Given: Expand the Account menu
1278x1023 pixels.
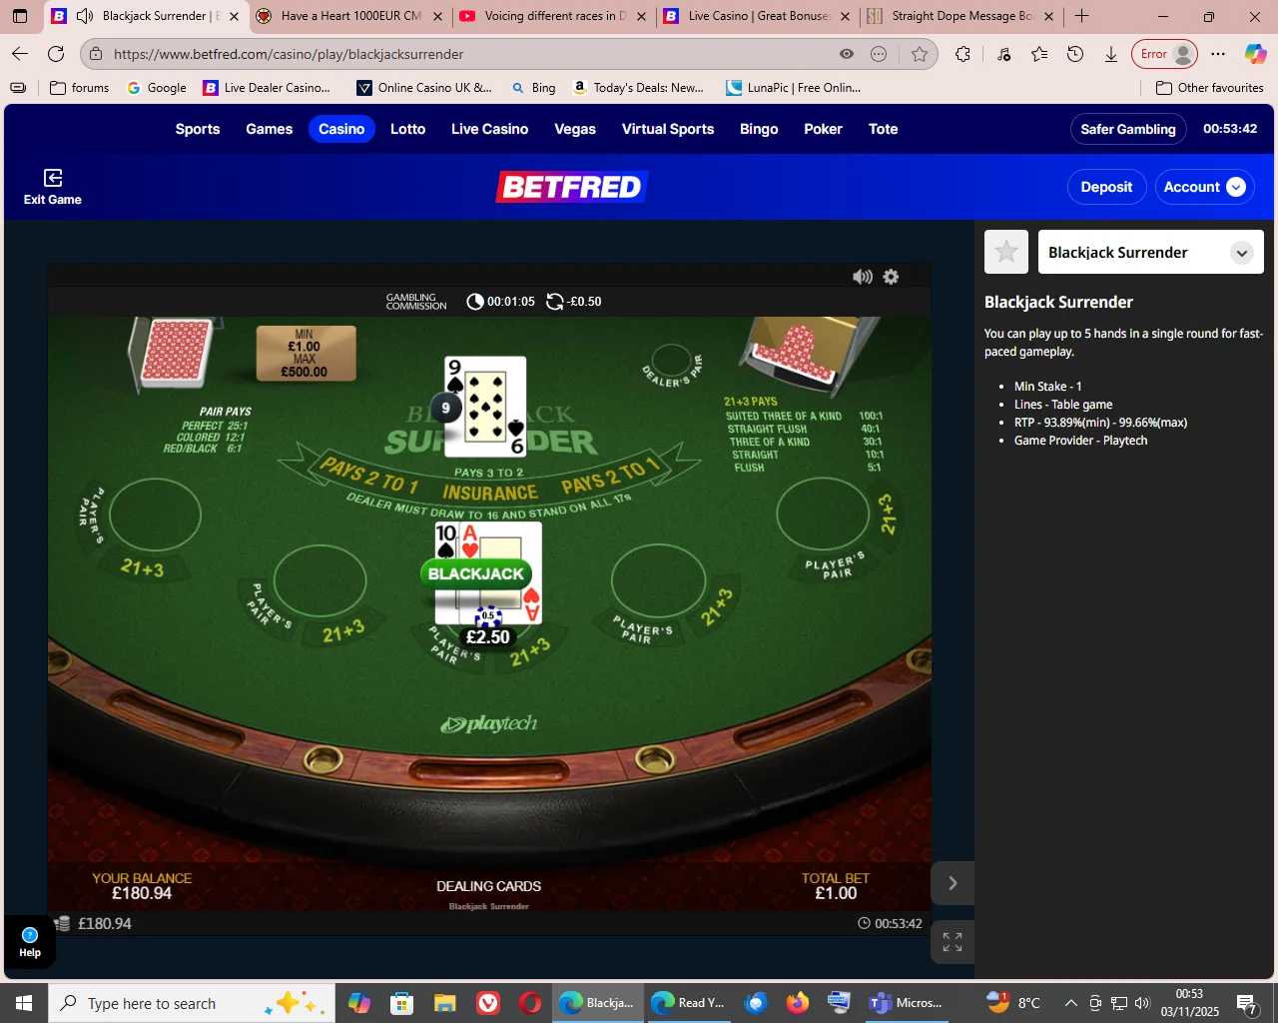Looking at the screenshot, I should [x=1204, y=187].
